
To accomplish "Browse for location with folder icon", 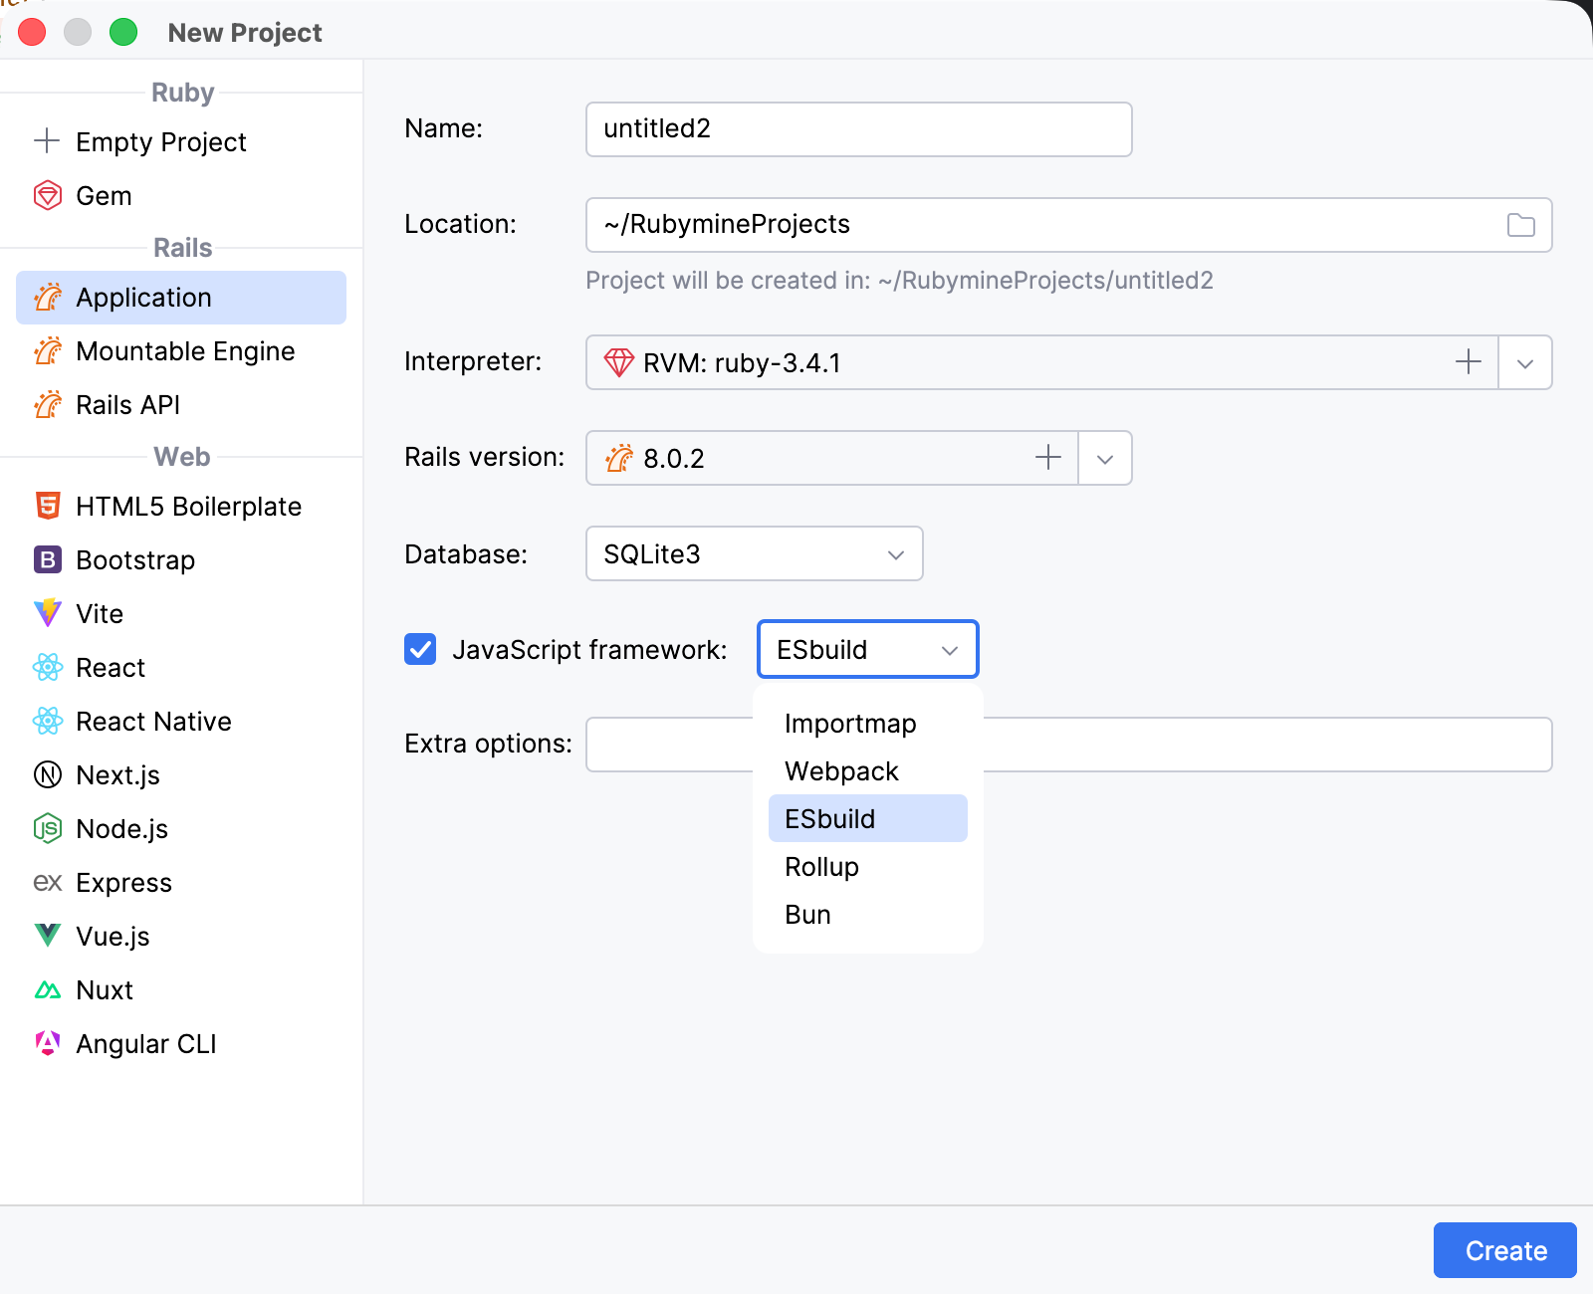I will [1520, 225].
